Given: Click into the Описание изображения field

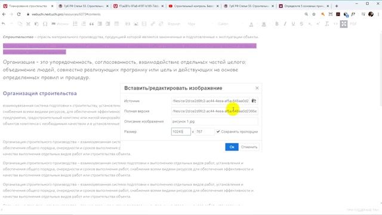Looking at the screenshot, I should [214, 121].
